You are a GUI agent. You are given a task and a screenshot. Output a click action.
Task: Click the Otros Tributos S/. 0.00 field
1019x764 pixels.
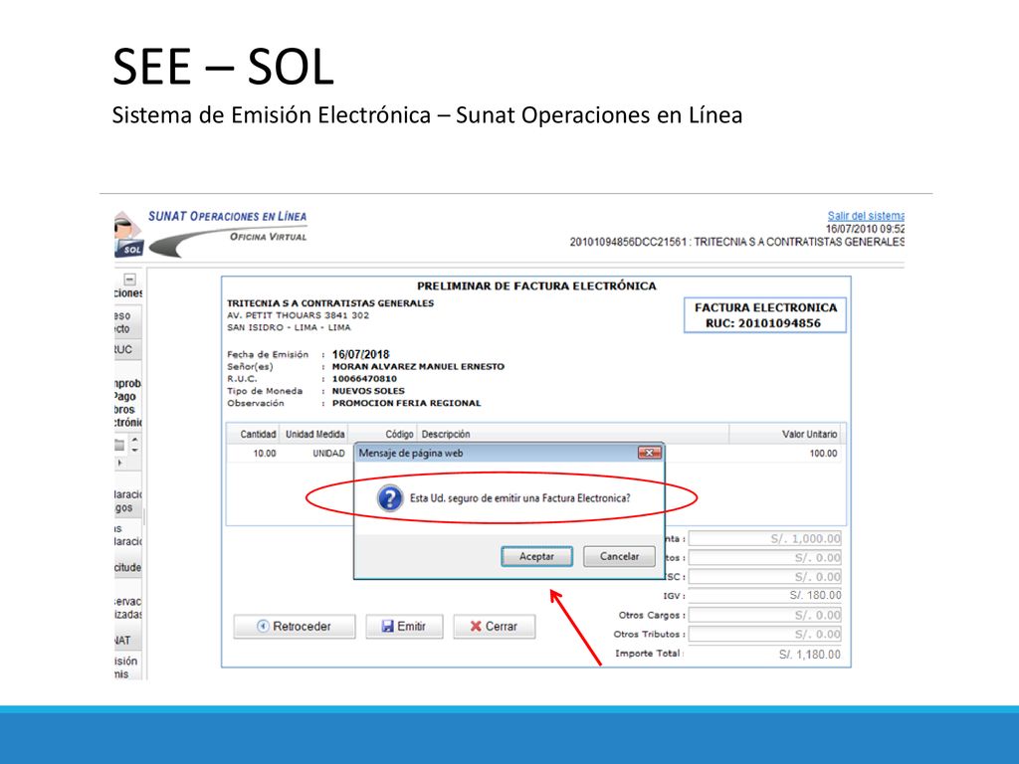coord(765,634)
